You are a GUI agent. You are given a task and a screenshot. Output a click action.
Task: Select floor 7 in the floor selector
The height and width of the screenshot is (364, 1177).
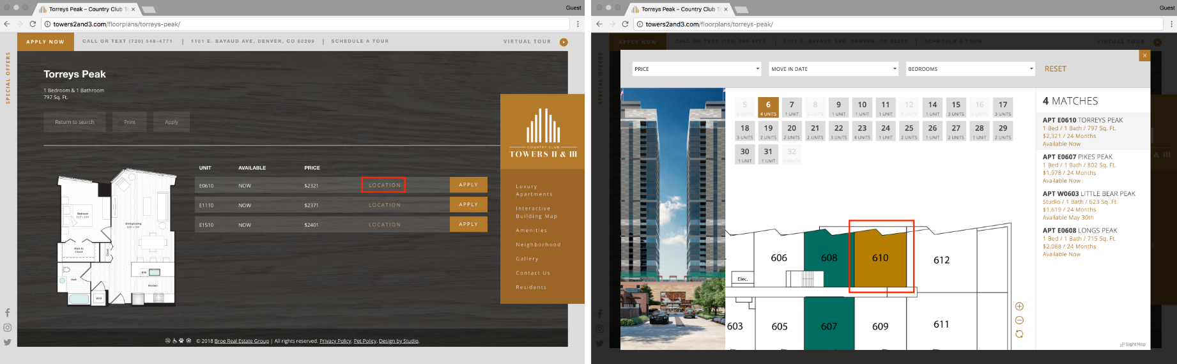(x=792, y=108)
